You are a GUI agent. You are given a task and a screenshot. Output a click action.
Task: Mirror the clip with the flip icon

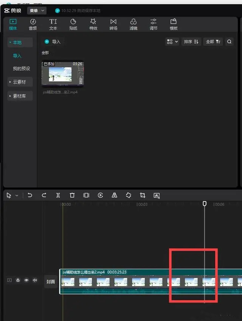coord(115,195)
